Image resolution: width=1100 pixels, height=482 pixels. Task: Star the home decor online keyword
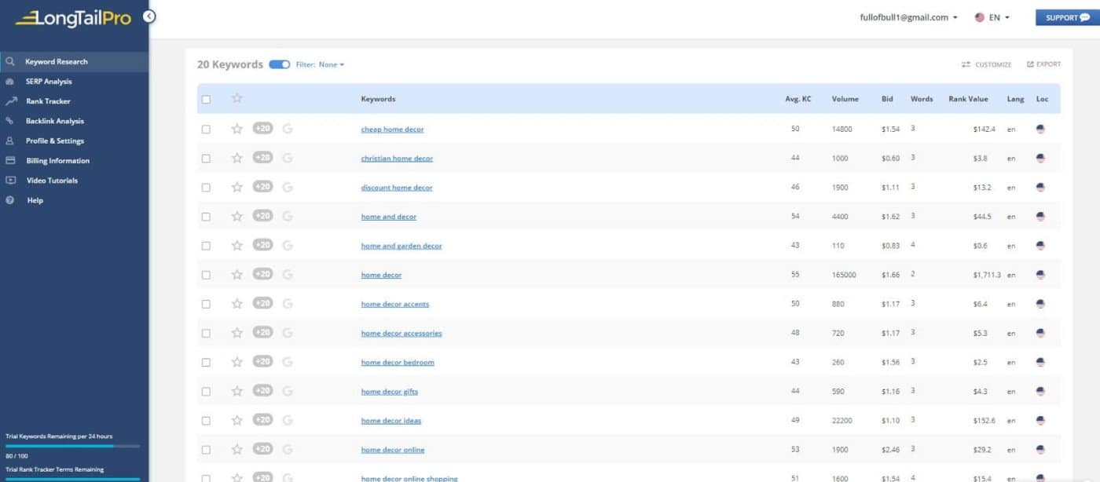[237, 449]
